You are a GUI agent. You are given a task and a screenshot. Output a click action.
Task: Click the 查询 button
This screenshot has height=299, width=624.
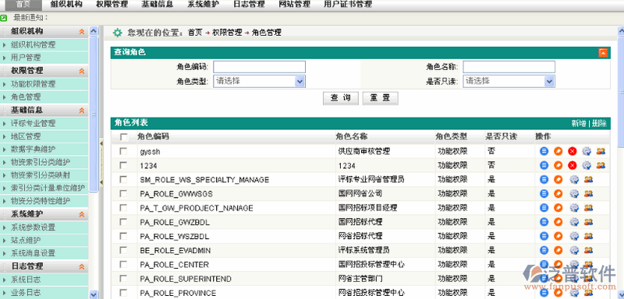[341, 98]
